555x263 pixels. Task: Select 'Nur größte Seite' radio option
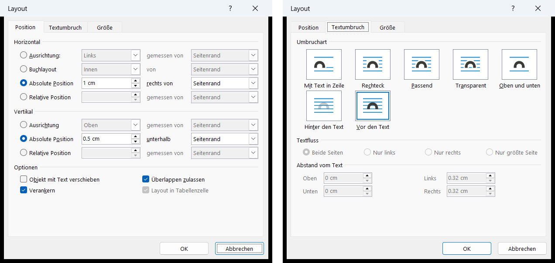[x=490, y=152]
